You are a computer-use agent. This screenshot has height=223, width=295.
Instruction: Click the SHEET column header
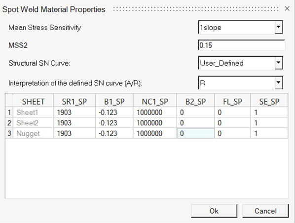click(x=34, y=102)
